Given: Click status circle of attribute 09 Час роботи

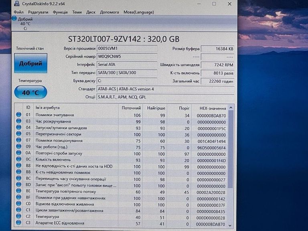Looking at the screenshot, I should pos(19,146).
